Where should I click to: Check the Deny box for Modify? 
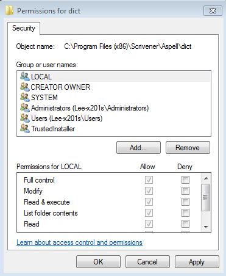(x=185, y=191)
